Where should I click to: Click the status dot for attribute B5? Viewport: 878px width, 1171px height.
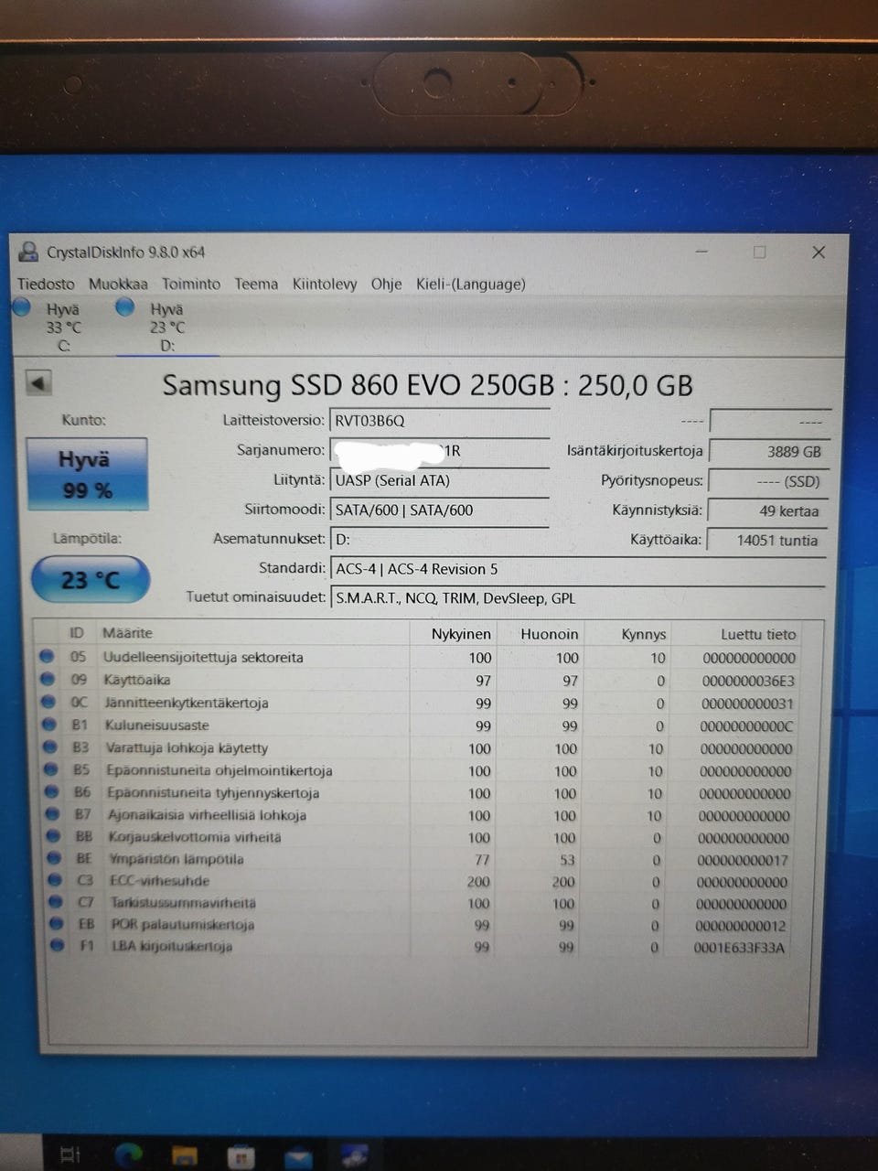51,770
